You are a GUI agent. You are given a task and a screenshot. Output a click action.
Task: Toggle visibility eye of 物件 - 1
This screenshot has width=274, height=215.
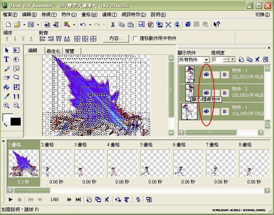point(207,111)
